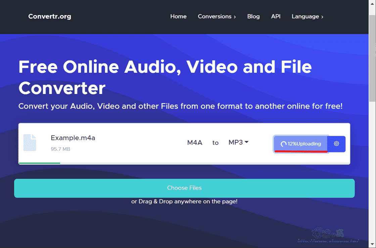
Task: Click the Convertr.org logo
Action: [49, 16]
